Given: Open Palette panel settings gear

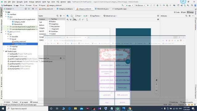Looking at the screenshot, I should [61, 16].
